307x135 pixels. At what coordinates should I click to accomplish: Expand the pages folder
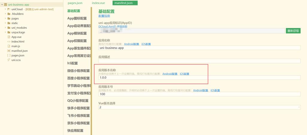point(5,18)
